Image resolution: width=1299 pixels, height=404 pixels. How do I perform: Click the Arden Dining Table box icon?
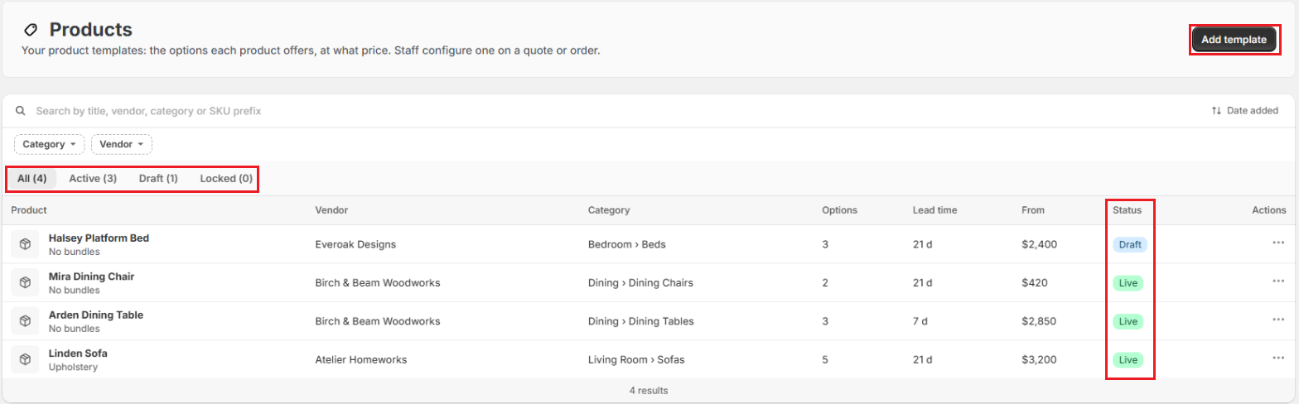pyautogui.click(x=25, y=321)
